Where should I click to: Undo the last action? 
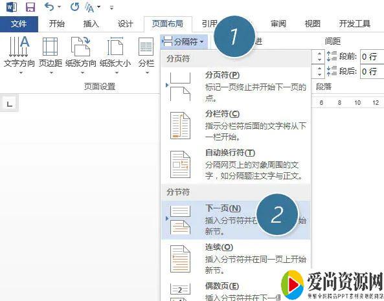click(x=49, y=7)
